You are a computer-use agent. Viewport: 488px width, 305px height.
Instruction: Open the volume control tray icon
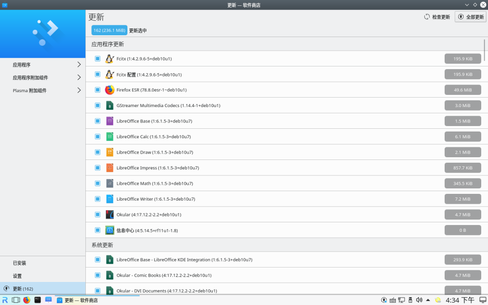point(419,300)
